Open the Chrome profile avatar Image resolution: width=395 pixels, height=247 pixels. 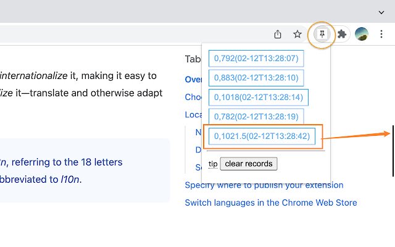(362, 34)
